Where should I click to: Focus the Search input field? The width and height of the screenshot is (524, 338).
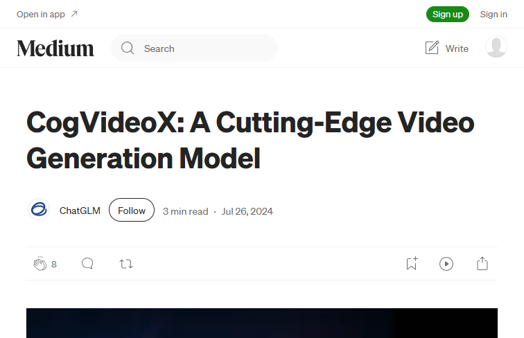(x=194, y=48)
